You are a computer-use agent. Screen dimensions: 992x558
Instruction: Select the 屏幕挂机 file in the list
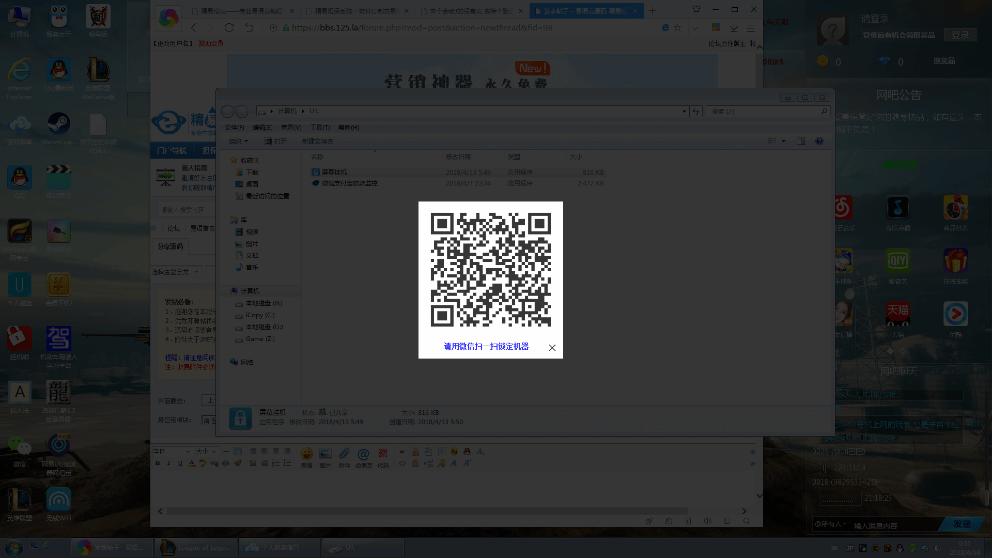pos(334,173)
